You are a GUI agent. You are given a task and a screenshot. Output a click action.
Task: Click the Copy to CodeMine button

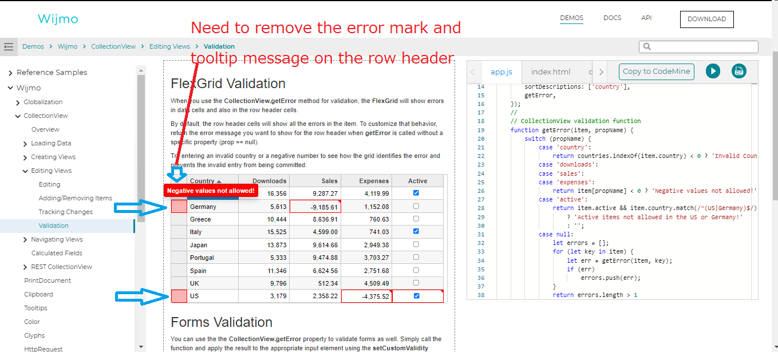657,72
